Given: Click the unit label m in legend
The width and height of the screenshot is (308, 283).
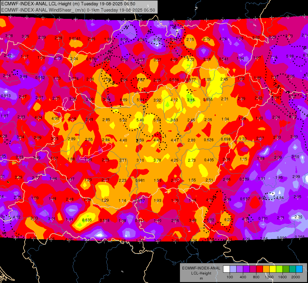Looking at the screenshot, I should [x=201, y=279].
